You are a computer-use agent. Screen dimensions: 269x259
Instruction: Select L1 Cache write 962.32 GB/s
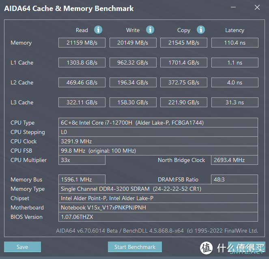point(133,63)
